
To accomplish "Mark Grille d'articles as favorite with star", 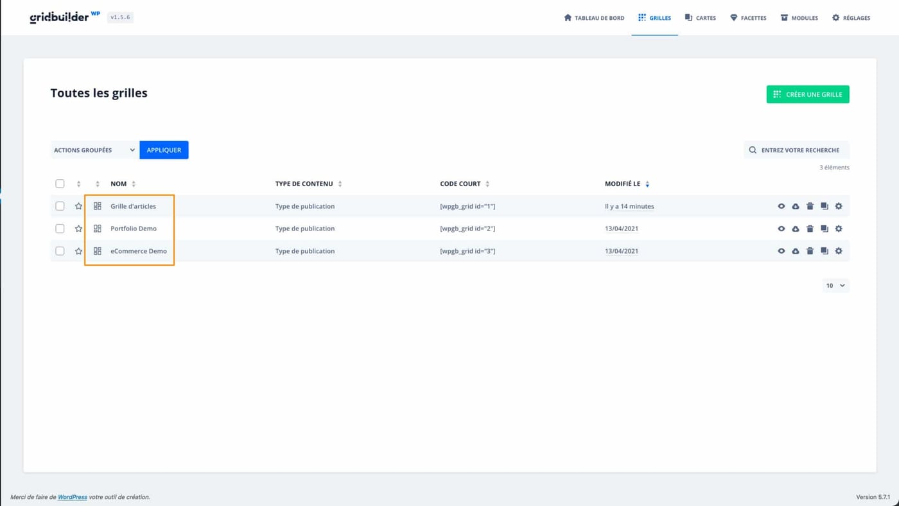I will point(78,206).
